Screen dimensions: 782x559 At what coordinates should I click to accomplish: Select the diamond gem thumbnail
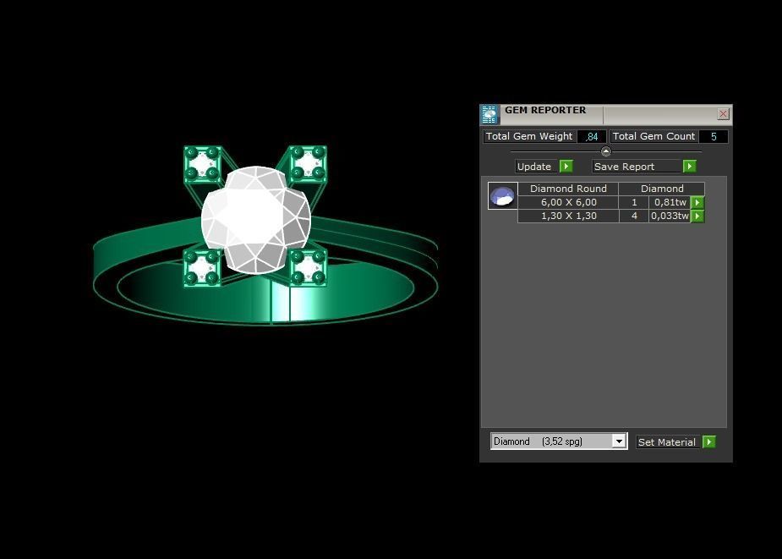(x=502, y=195)
